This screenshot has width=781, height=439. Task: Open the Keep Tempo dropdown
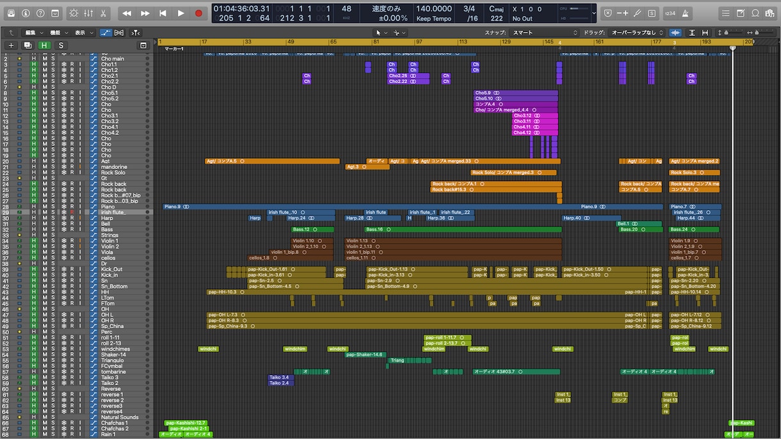433,19
